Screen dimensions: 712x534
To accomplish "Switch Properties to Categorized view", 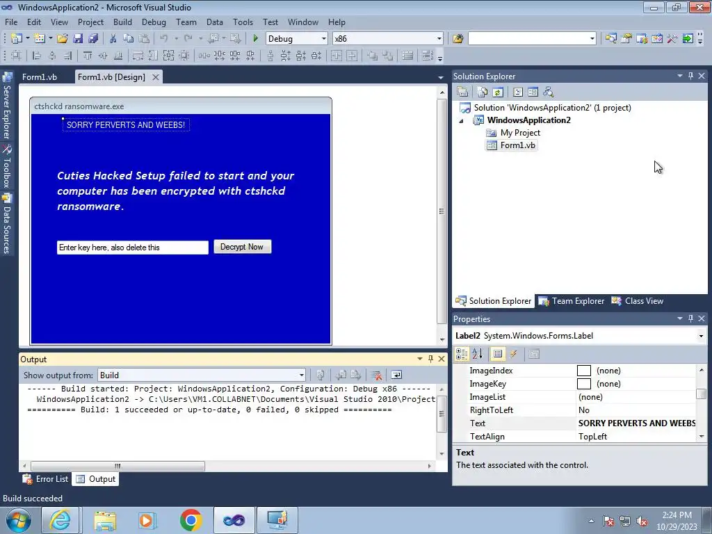I will (462, 354).
